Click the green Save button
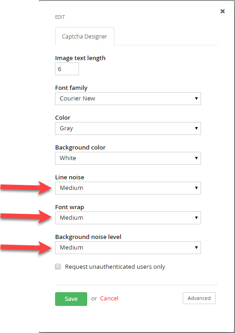 71,299
